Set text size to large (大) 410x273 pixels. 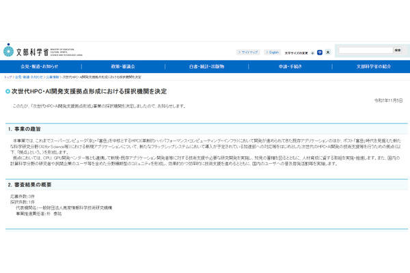(x=328, y=53)
